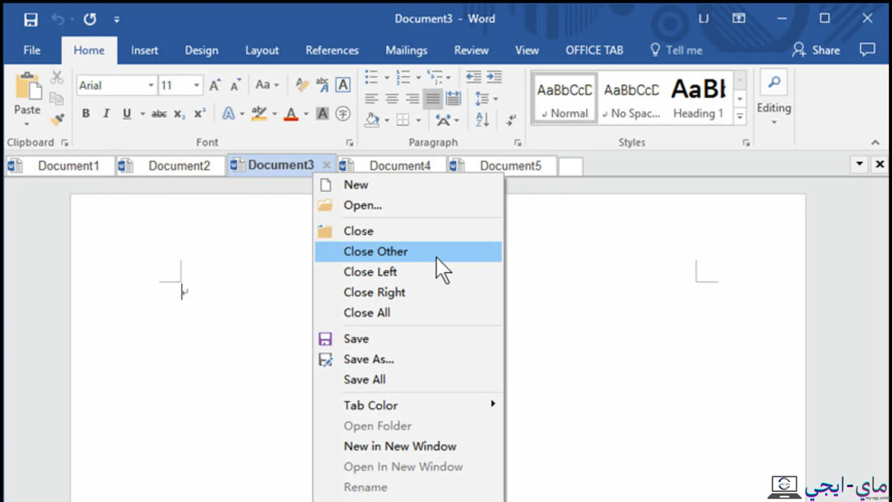Toggle Bold formatting
The image size is (892, 502).
tap(86, 113)
